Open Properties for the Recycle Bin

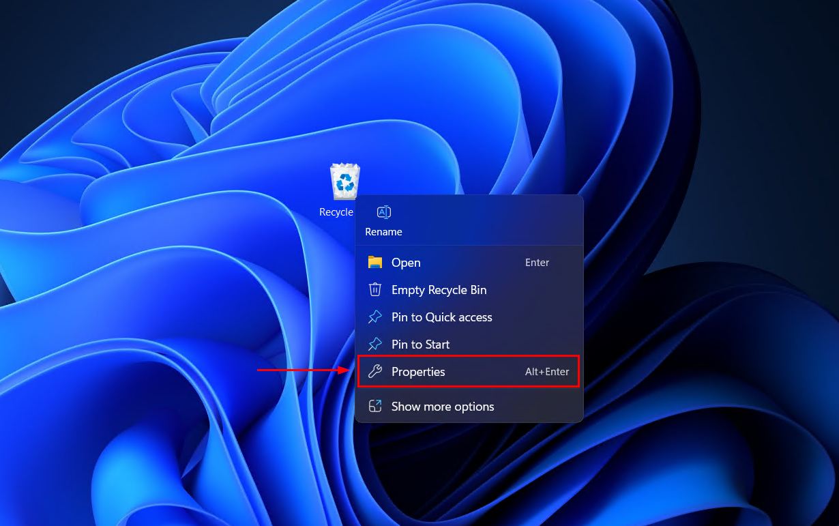(x=418, y=371)
